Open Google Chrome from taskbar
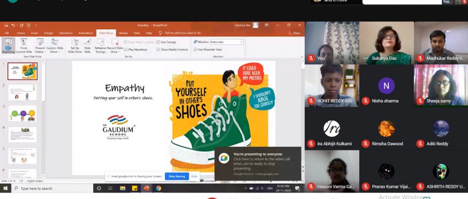Image resolution: width=468 pixels, height=199 pixels. pyautogui.click(x=158, y=188)
